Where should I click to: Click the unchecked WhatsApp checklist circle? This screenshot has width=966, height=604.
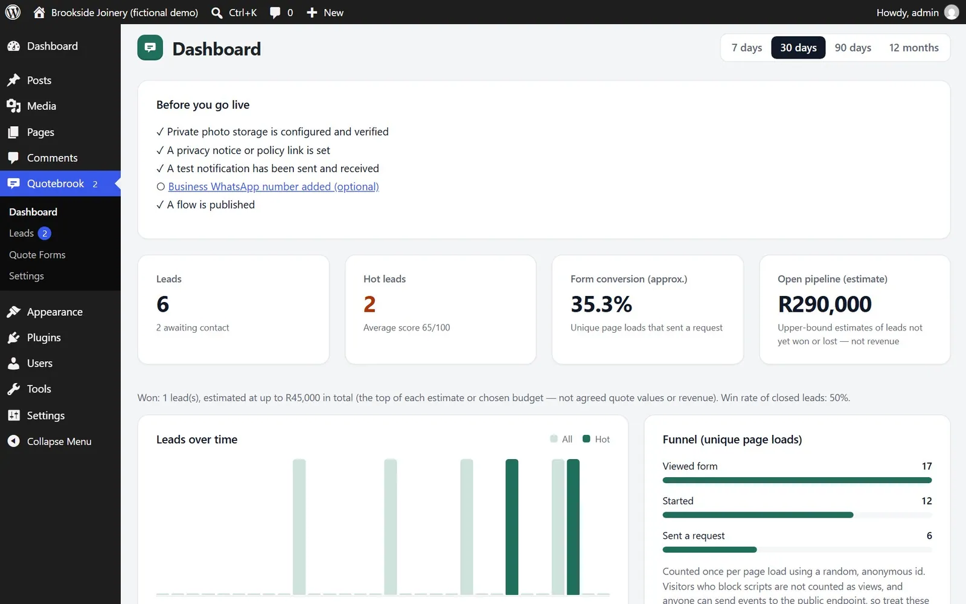[x=161, y=187]
